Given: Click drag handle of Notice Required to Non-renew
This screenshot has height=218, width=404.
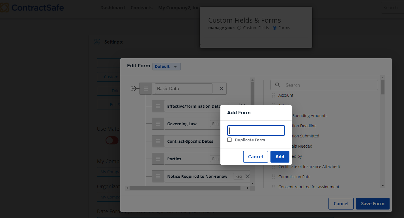Looking at the screenshot, I should point(158,176).
